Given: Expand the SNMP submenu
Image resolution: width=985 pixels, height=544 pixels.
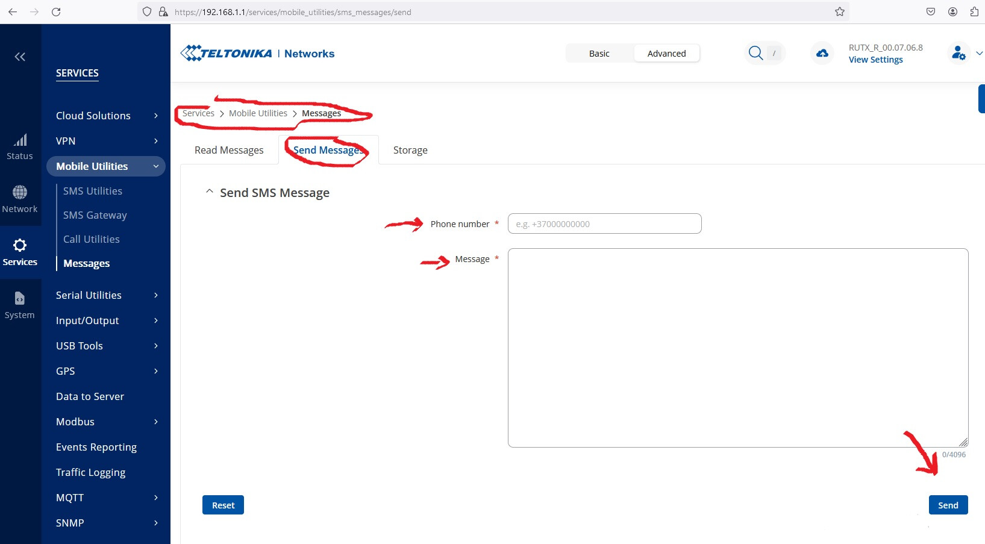Looking at the screenshot, I should 156,523.
